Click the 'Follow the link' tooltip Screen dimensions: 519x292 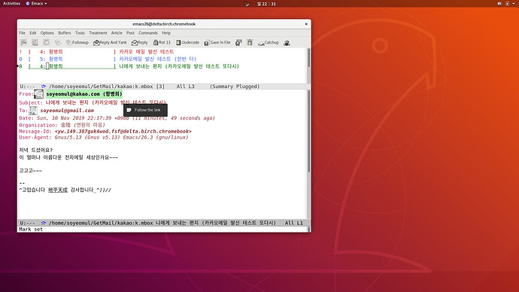coord(145,110)
